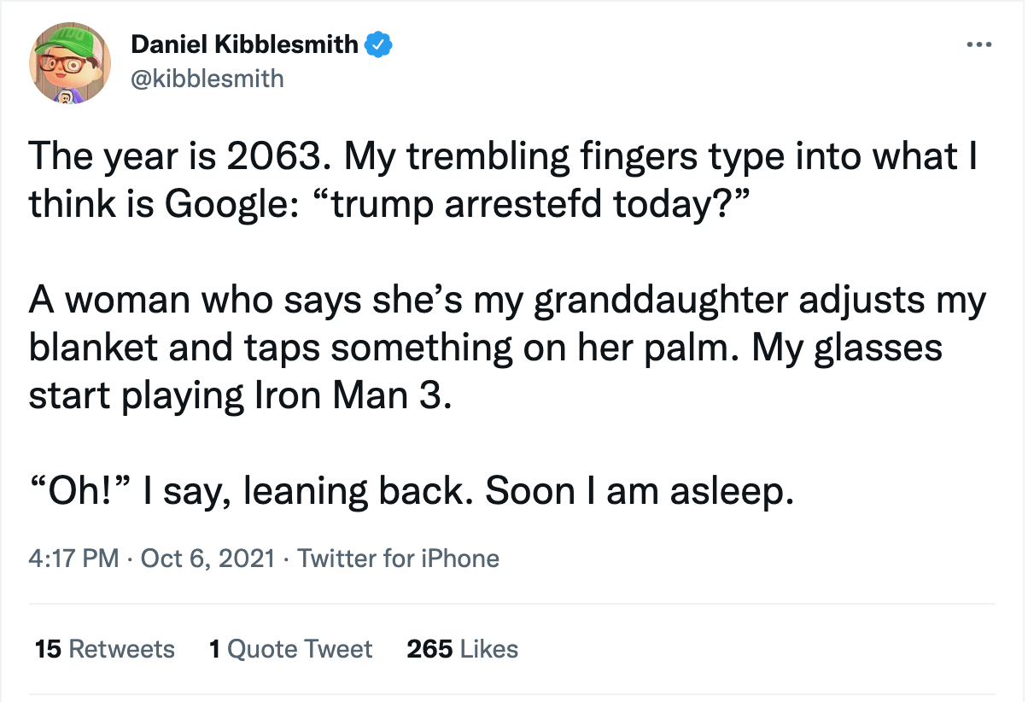Open the Twitter for iPhone source link
Viewport: 1028px width, 702px height.
pos(398,559)
